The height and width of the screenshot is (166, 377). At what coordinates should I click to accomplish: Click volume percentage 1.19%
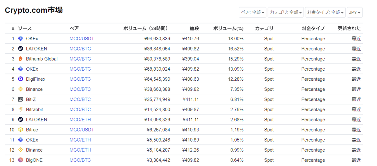coord(237,130)
